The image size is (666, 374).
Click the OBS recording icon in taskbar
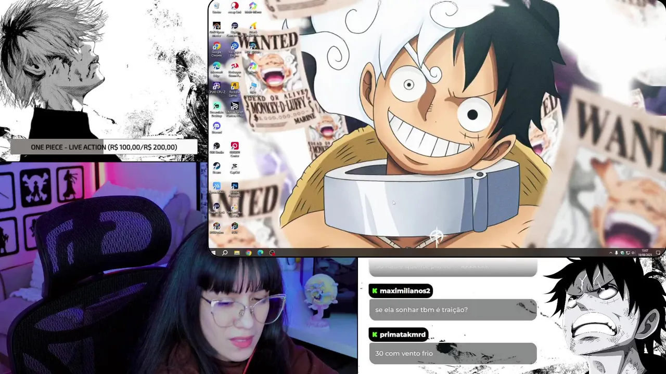272,252
